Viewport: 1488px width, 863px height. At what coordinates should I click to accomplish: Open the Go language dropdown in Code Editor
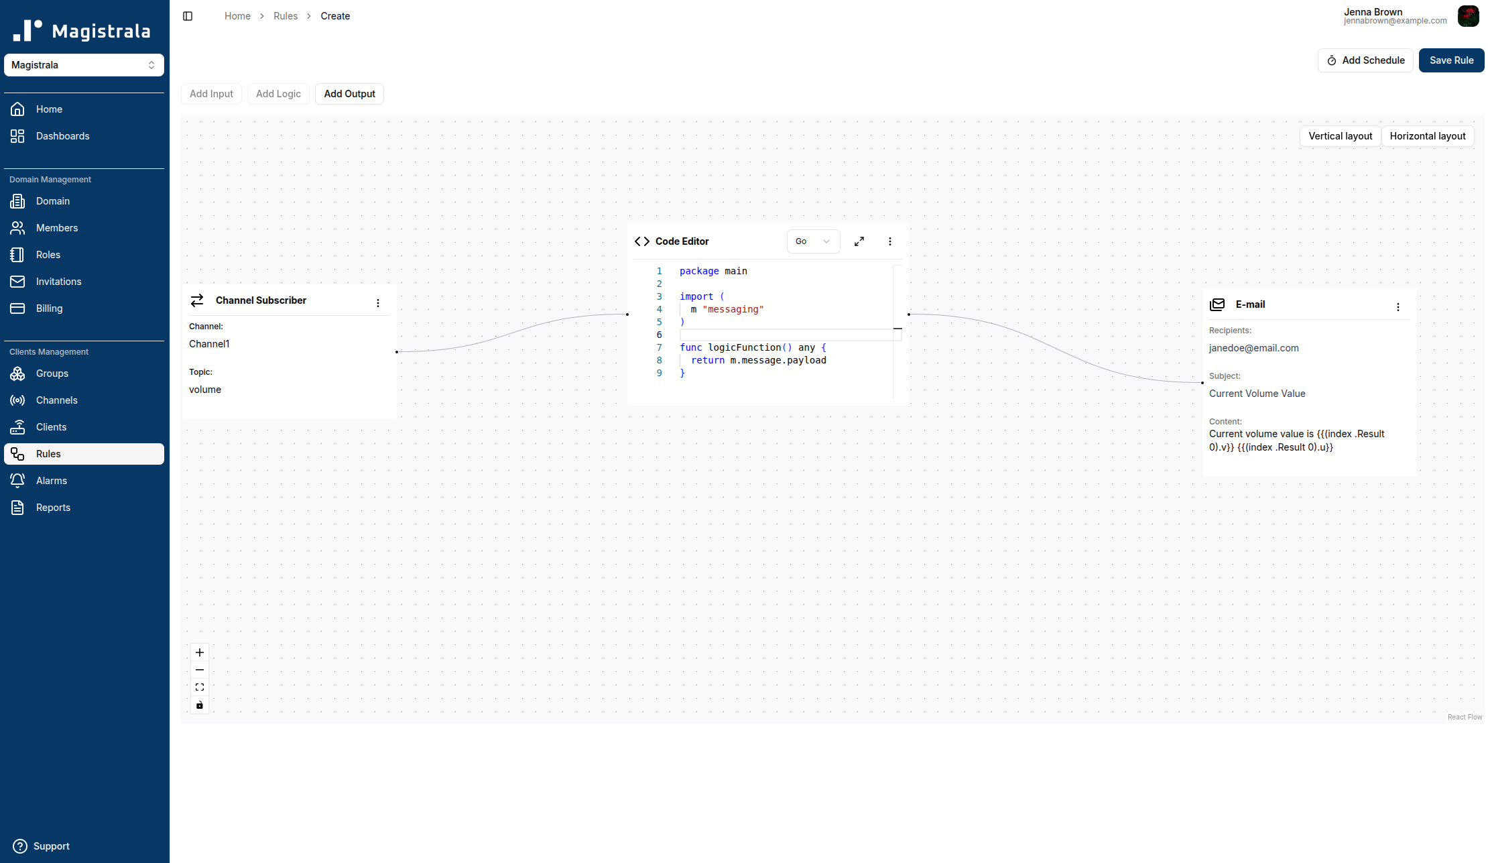[813, 241]
